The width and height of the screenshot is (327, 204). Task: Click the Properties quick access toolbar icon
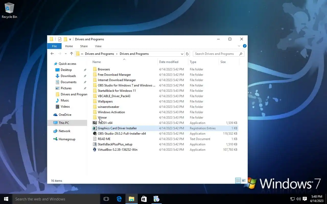60,39
